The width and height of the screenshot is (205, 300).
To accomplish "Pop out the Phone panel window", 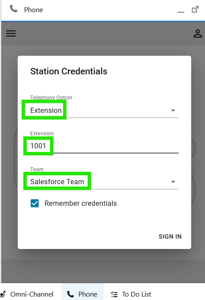I will pyautogui.click(x=195, y=10).
